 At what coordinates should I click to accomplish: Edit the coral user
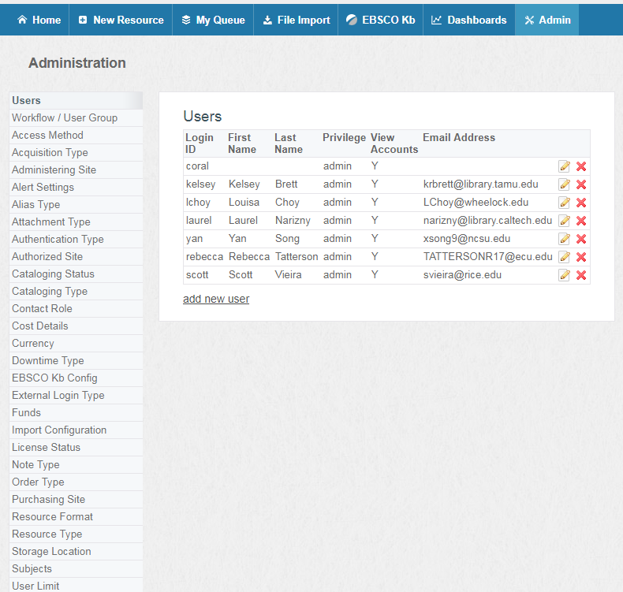tap(564, 166)
